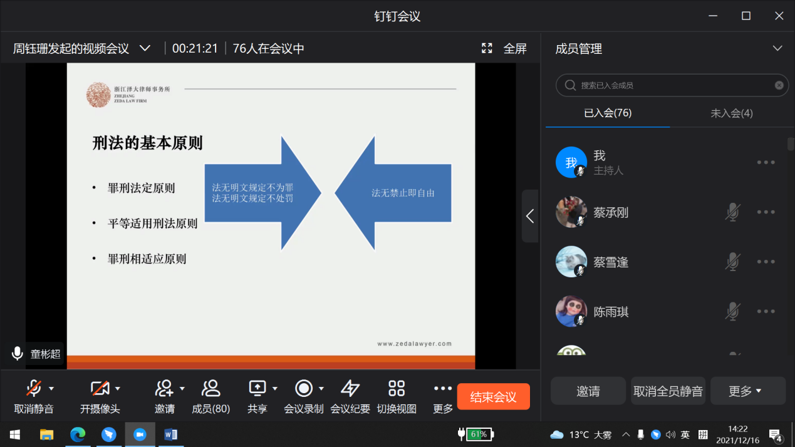Enter 全屏 fullscreen mode

[504, 49]
